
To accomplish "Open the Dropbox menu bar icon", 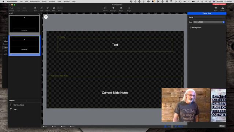I will pos(131,1).
